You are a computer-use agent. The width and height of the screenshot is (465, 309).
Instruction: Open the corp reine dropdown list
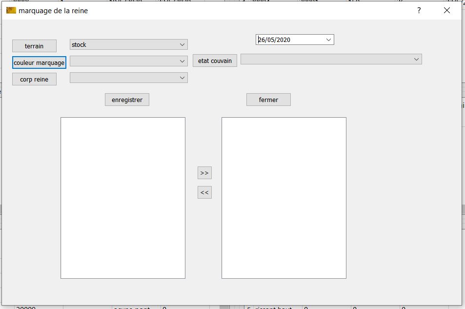(x=128, y=78)
